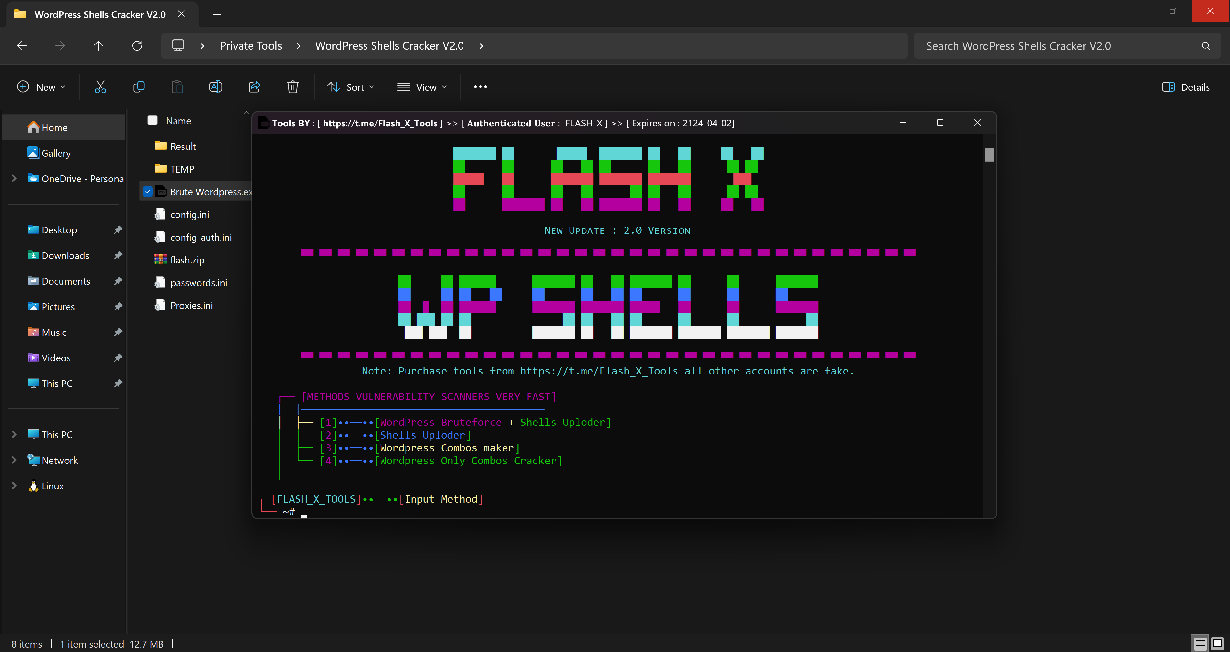This screenshot has width=1230, height=652.
Task: Close the WordPress Shells Cracker V2.0 tab
Action: pos(181,14)
